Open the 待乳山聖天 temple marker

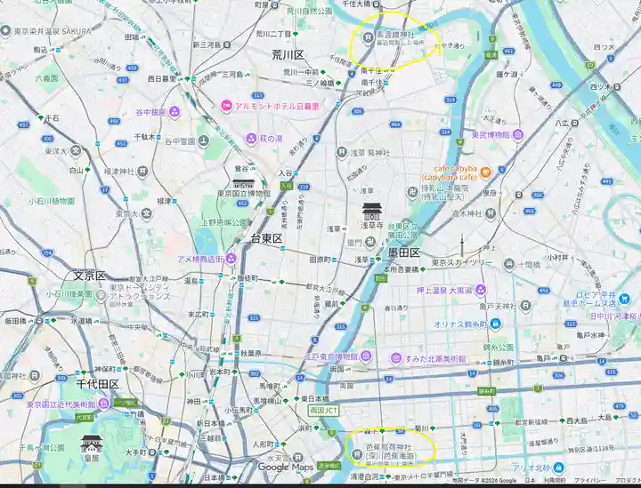pyautogui.click(x=412, y=192)
